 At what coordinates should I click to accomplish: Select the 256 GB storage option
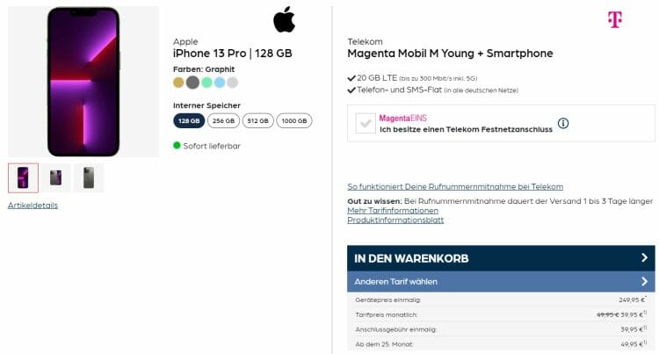(223, 121)
